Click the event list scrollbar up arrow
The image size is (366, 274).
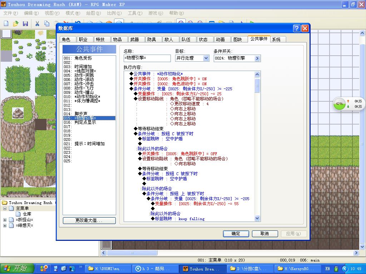pos(257,74)
